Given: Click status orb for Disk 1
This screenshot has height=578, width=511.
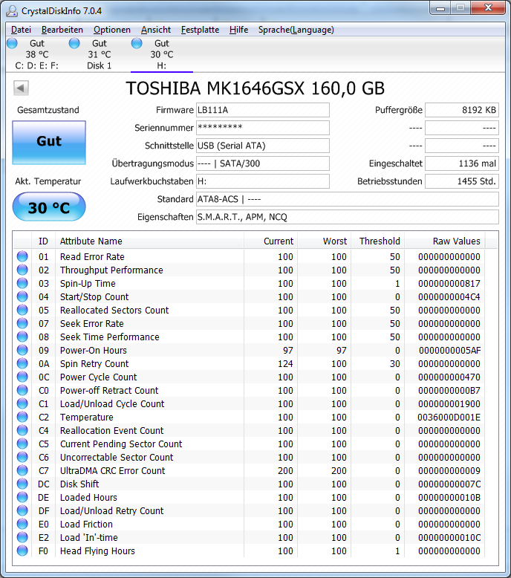Looking at the screenshot, I should pyautogui.click(x=74, y=43).
